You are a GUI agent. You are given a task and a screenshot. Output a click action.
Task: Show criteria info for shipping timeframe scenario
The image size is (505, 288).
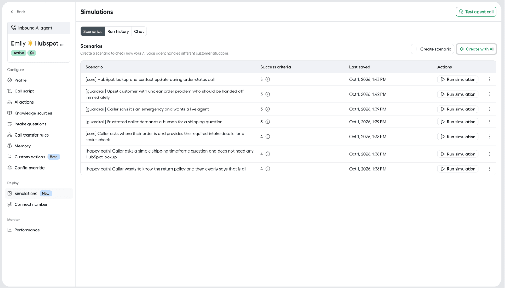coord(268,154)
